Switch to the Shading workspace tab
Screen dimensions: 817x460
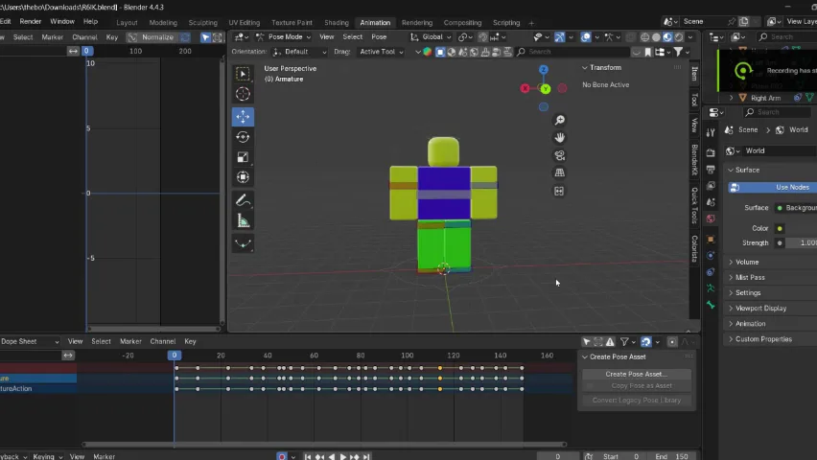pyautogui.click(x=336, y=23)
